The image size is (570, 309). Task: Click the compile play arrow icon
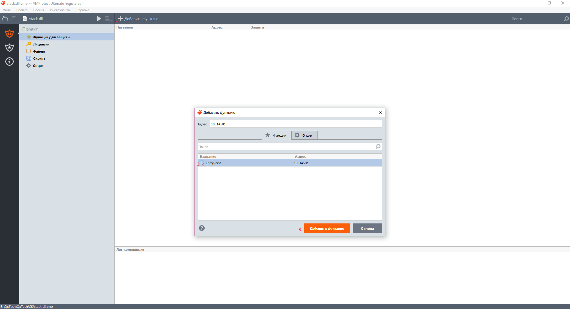tap(99, 19)
